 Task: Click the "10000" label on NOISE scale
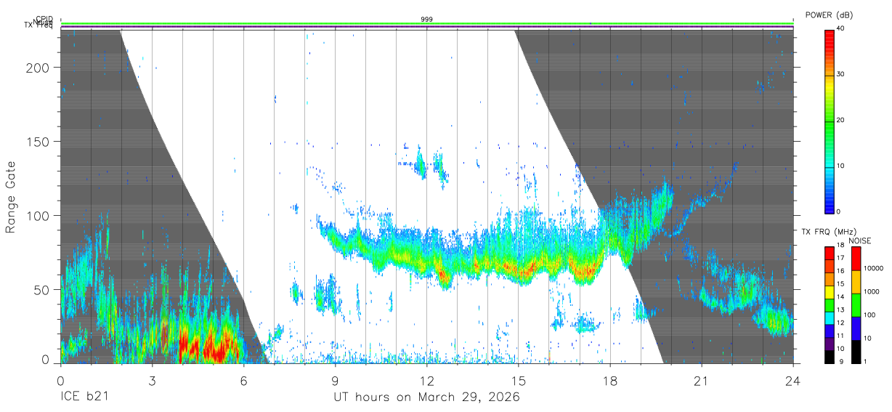coord(874,268)
